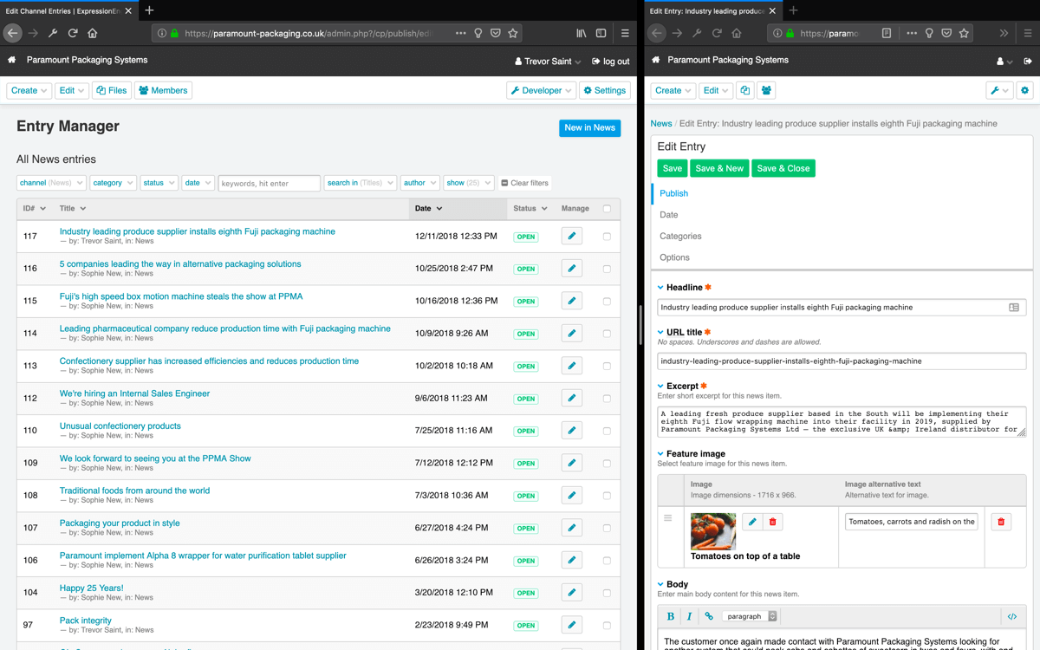Select the checkbox for entry 116

click(607, 269)
